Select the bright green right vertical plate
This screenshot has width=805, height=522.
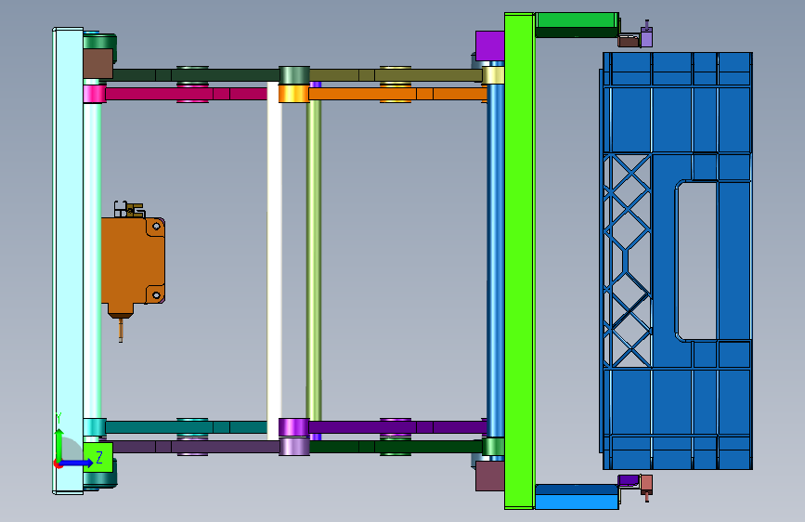(520, 261)
